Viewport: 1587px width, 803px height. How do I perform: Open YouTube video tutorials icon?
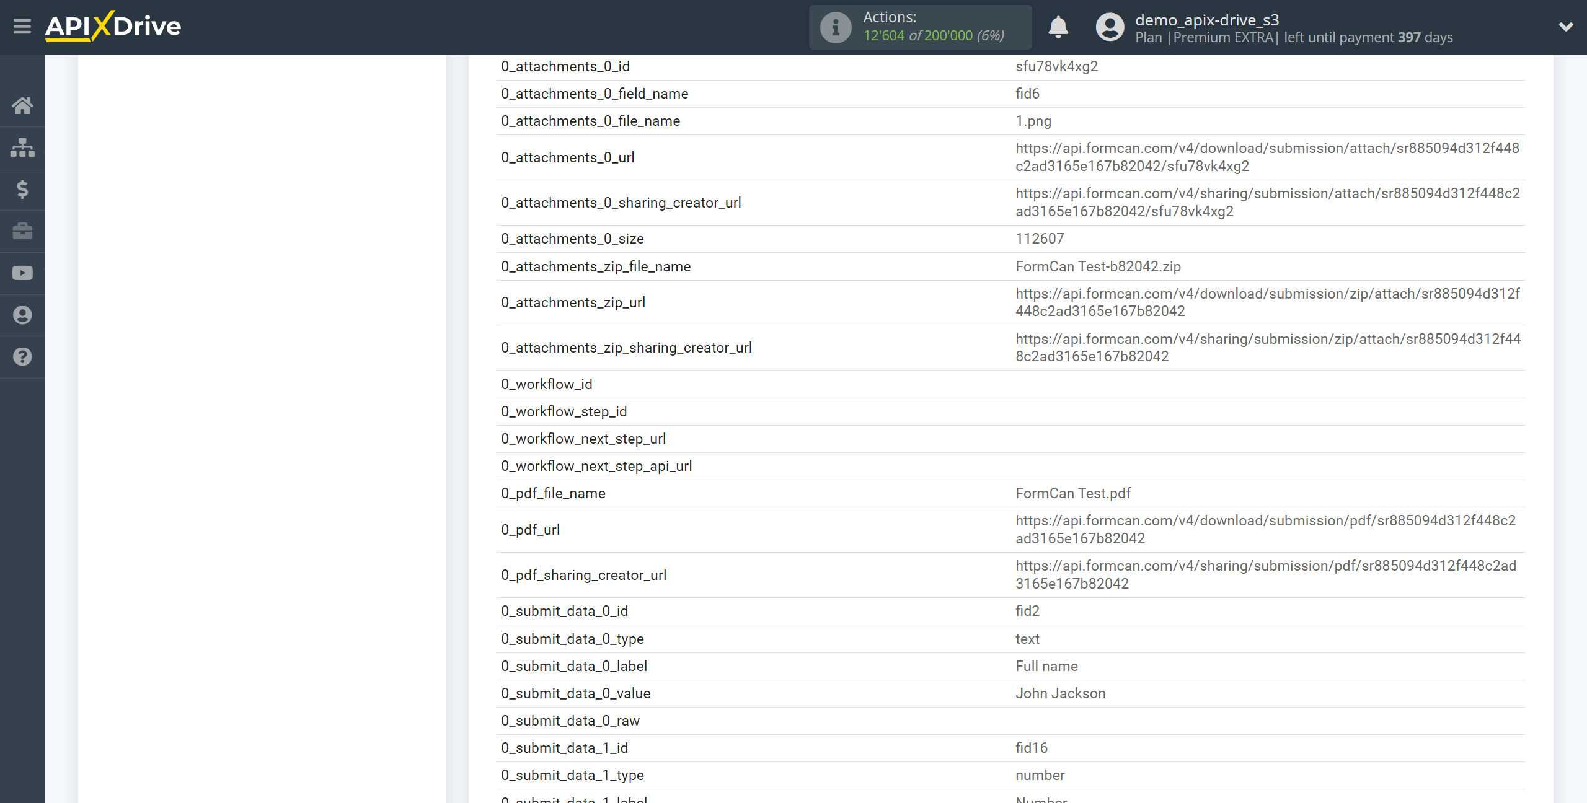tap(22, 273)
